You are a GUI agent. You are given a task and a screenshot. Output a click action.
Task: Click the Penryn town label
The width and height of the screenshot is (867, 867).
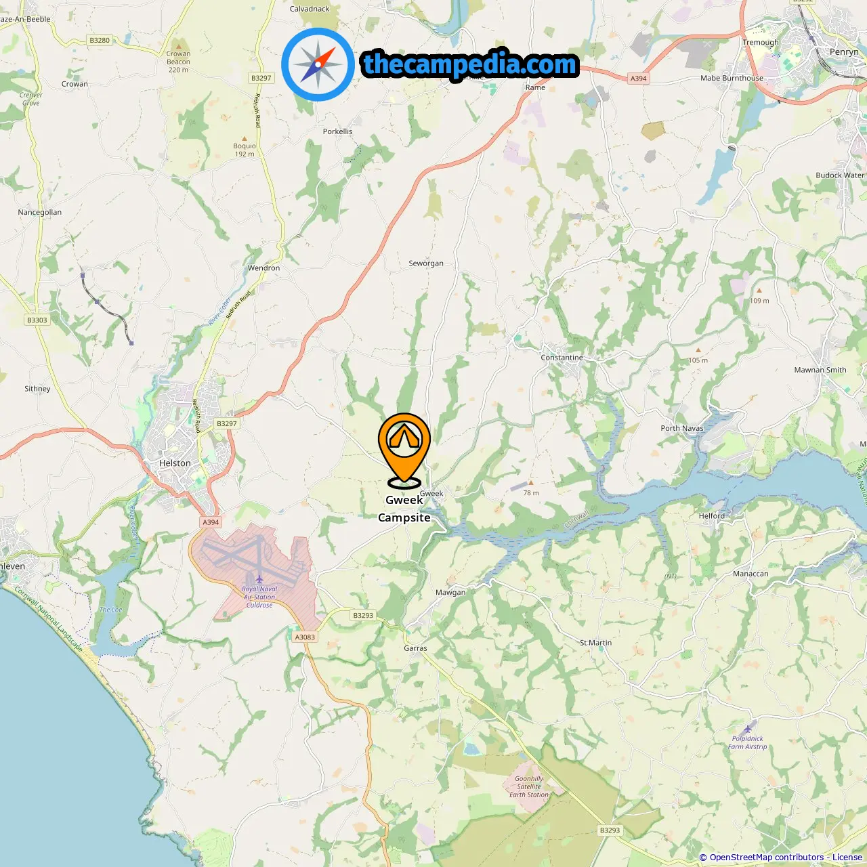point(844,52)
